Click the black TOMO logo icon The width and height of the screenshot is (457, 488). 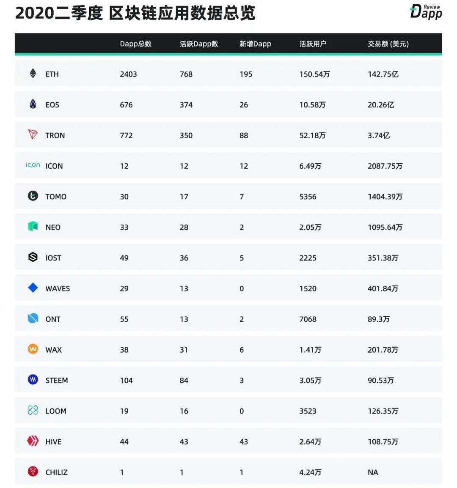(x=33, y=196)
